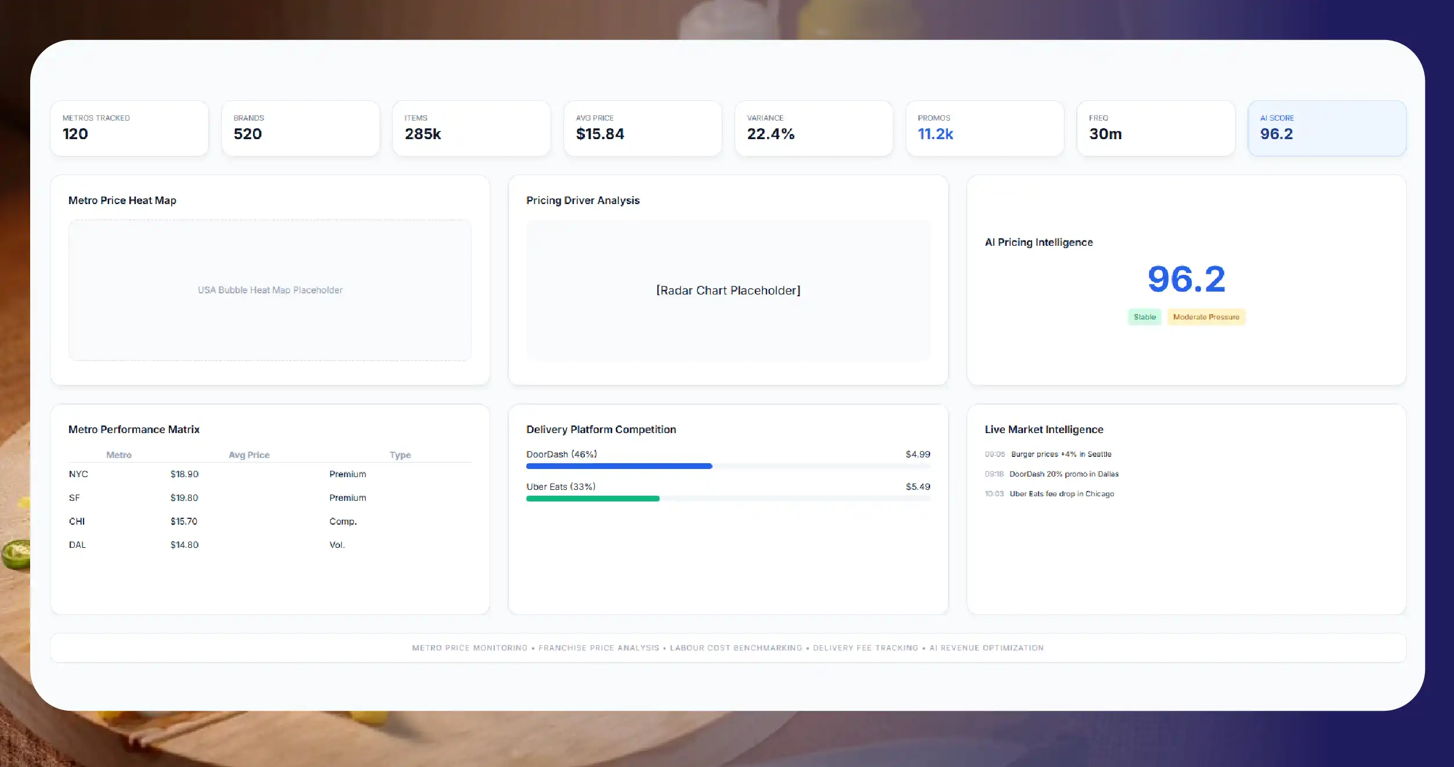Image resolution: width=1454 pixels, height=767 pixels.
Task: Click the Items 285k card
Action: pyautogui.click(x=471, y=128)
